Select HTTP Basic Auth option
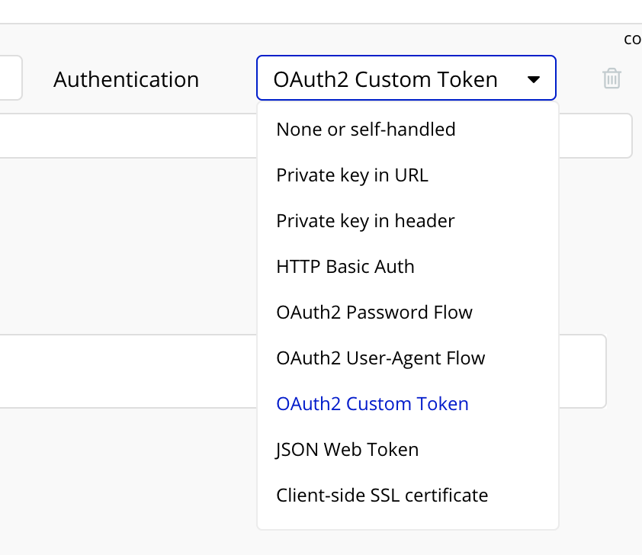642x555 pixels. 345,267
